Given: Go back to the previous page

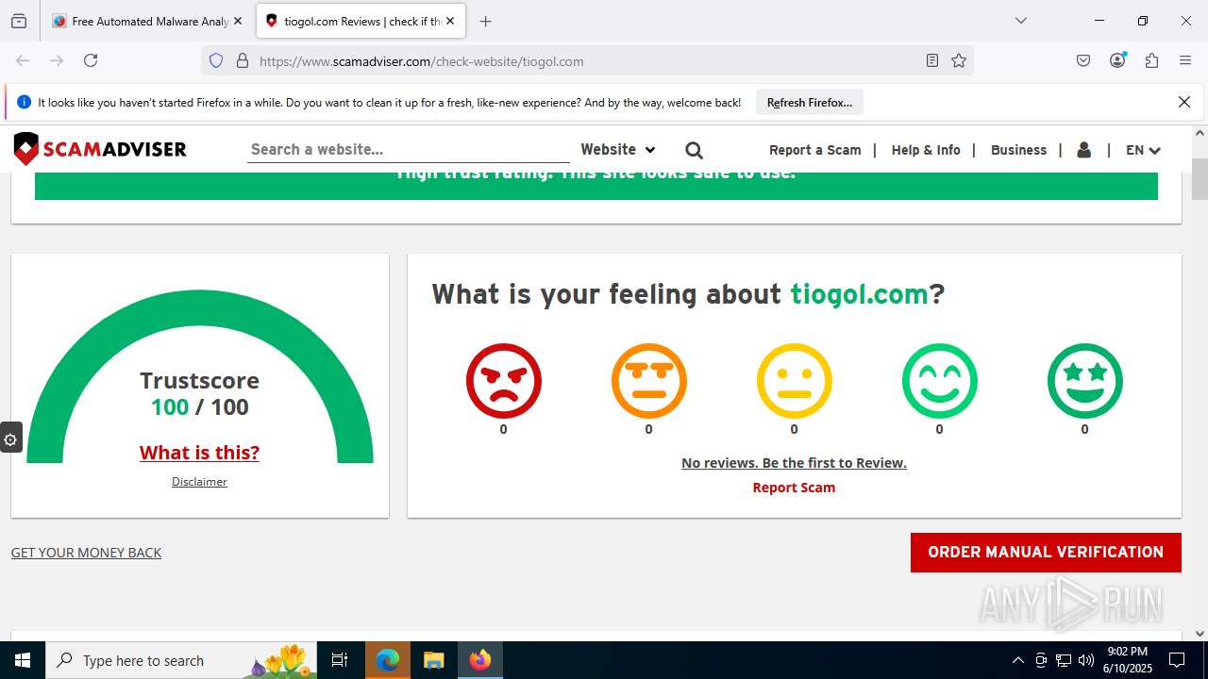Looking at the screenshot, I should (23, 60).
